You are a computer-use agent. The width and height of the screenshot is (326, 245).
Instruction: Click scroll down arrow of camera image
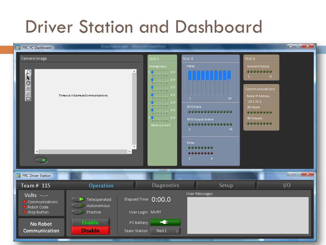point(134,147)
